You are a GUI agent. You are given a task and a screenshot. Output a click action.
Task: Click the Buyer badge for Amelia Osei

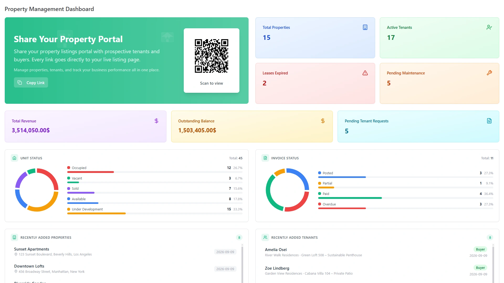coord(480,249)
